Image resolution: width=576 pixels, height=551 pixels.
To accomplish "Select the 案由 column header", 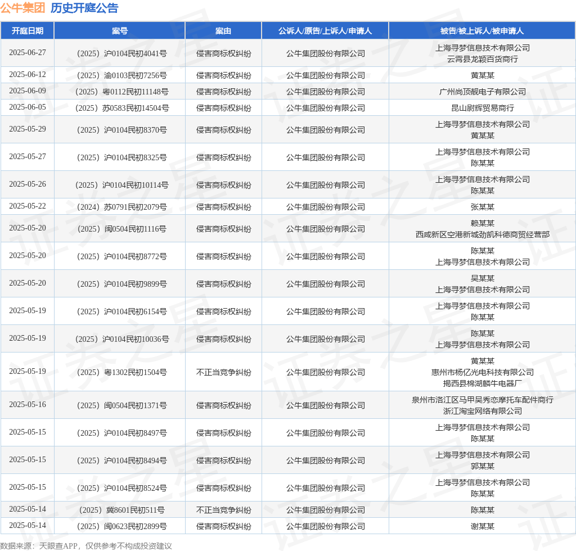I will [x=223, y=31].
